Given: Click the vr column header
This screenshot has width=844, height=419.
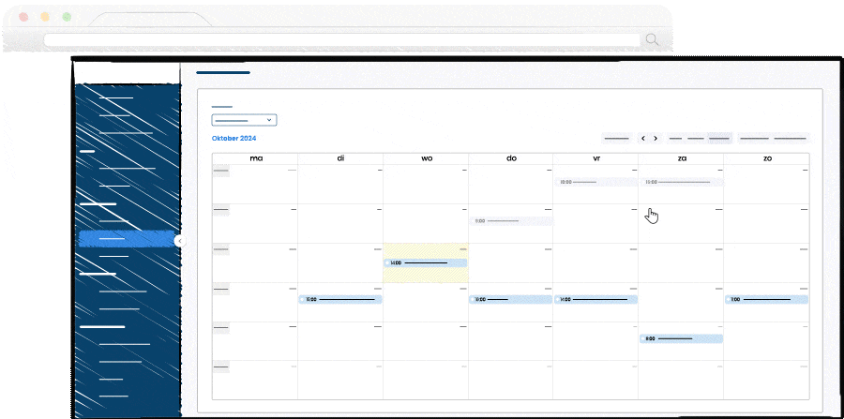Looking at the screenshot, I should 596,158.
